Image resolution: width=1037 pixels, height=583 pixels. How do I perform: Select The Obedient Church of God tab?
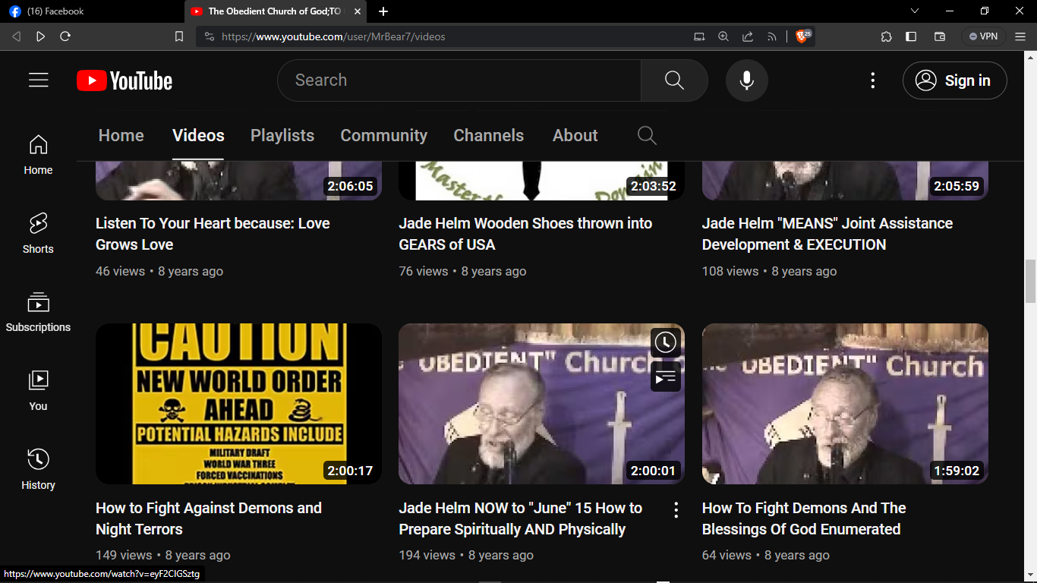pos(276,11)
